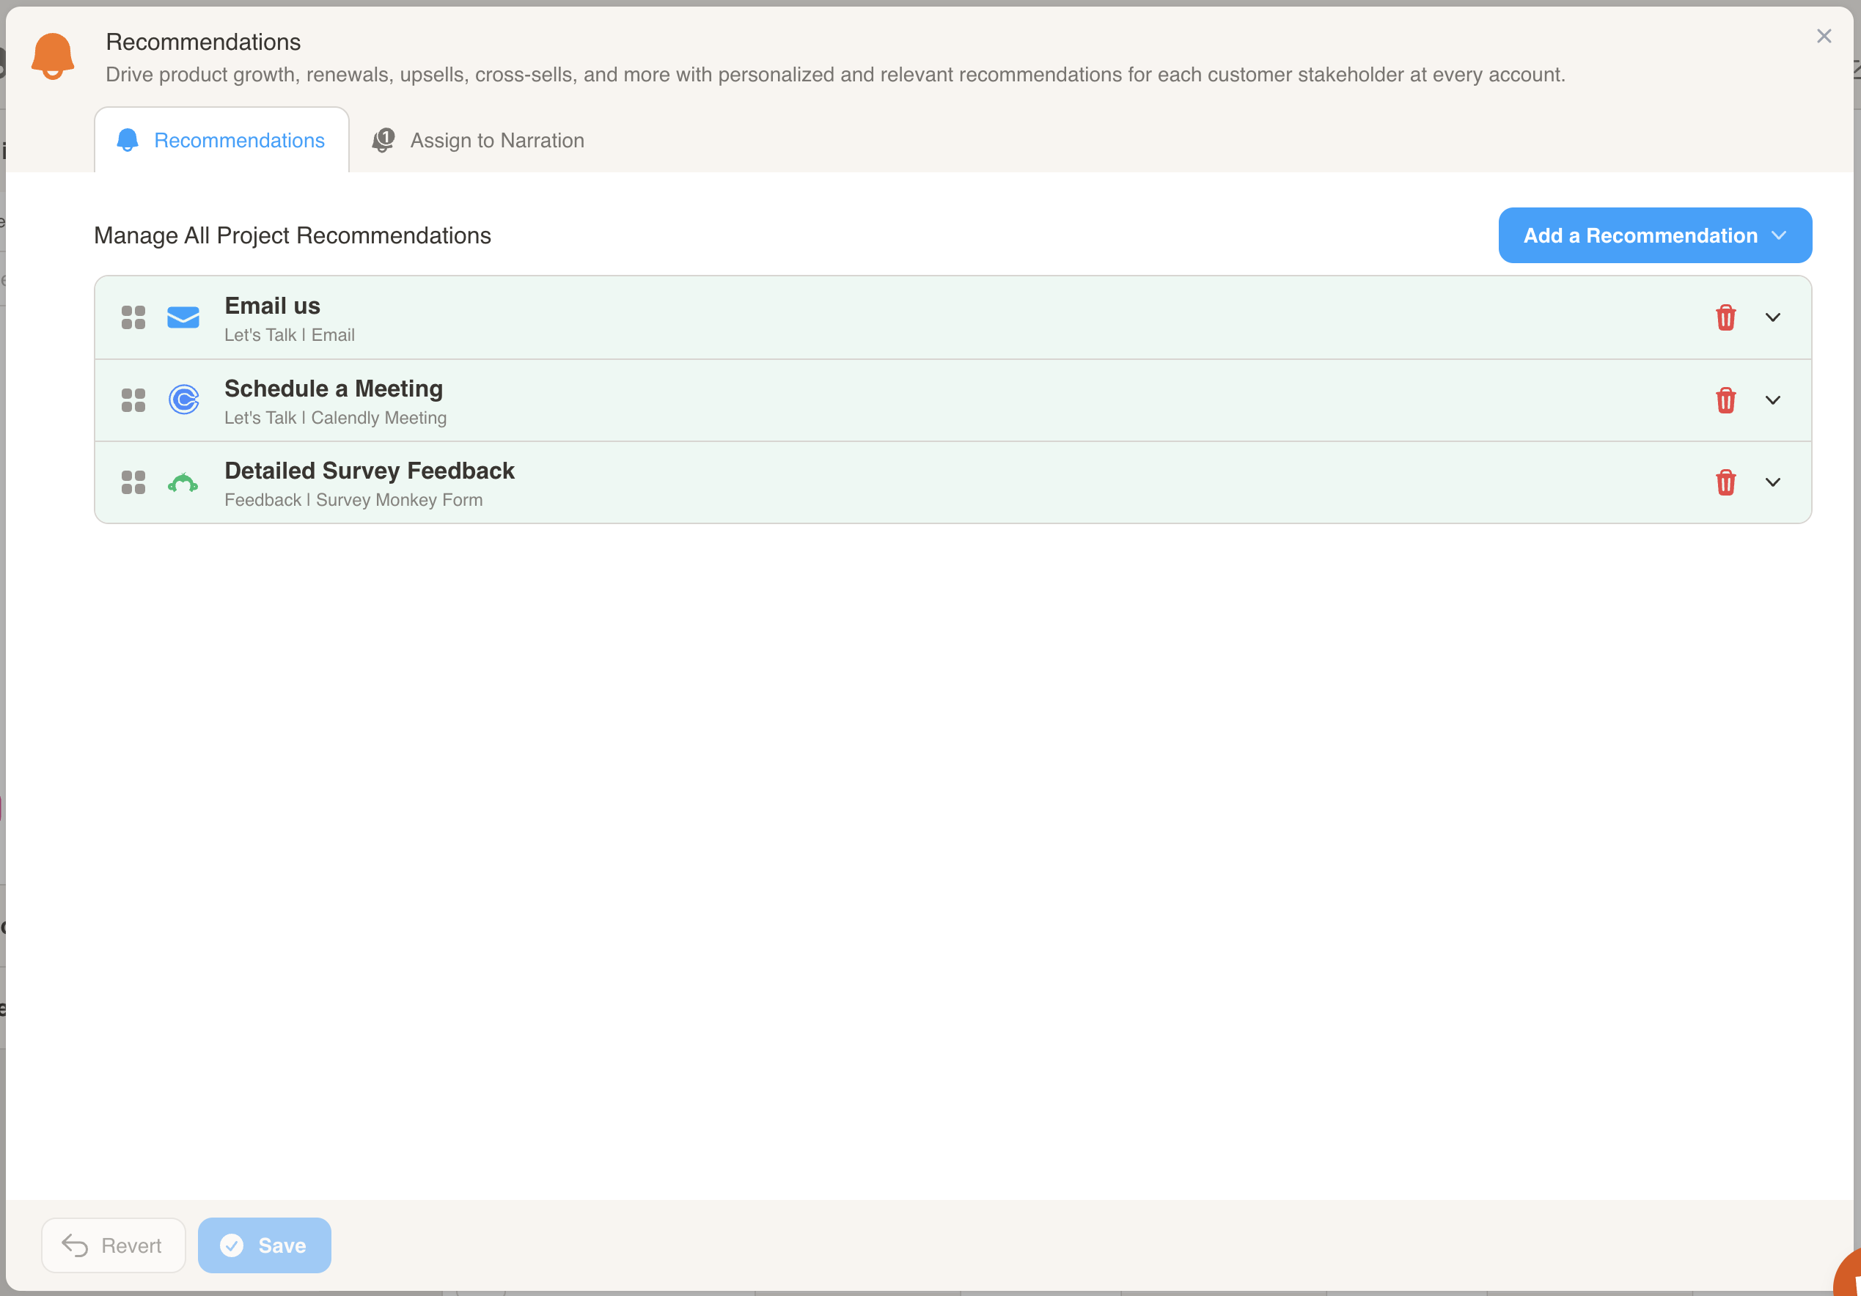The height and width of the screenshot is (1296, 1861).
Task: Expand the Schedule a Meeting row
Action: point(1773,400)
